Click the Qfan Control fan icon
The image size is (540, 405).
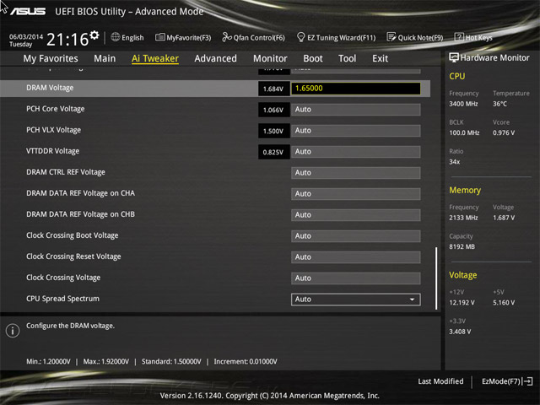click(x=227, y=37)
